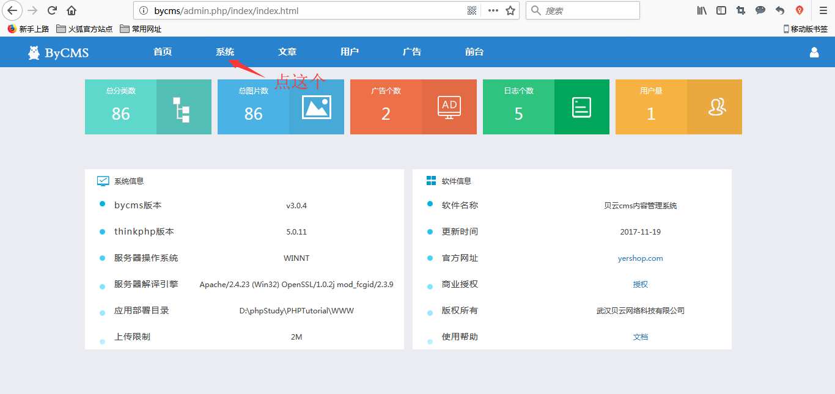This screenshot has width=835, height=394.
Task: Open the 用户 menu item
Action: pos(350,52)
